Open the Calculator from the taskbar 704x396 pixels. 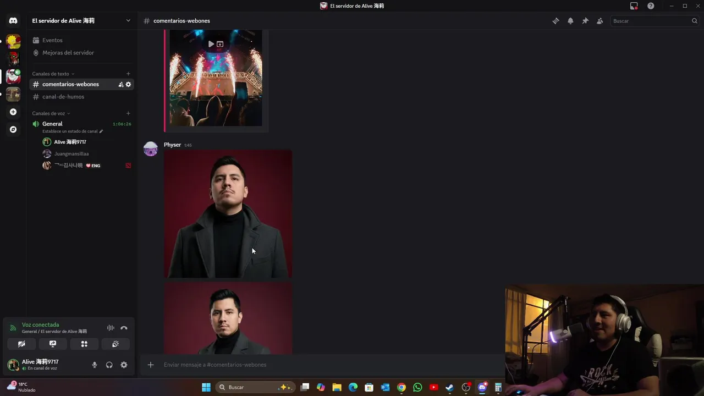click(498, 387)
